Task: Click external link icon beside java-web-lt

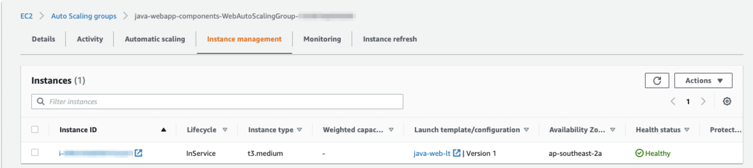Action: (457, 153)
